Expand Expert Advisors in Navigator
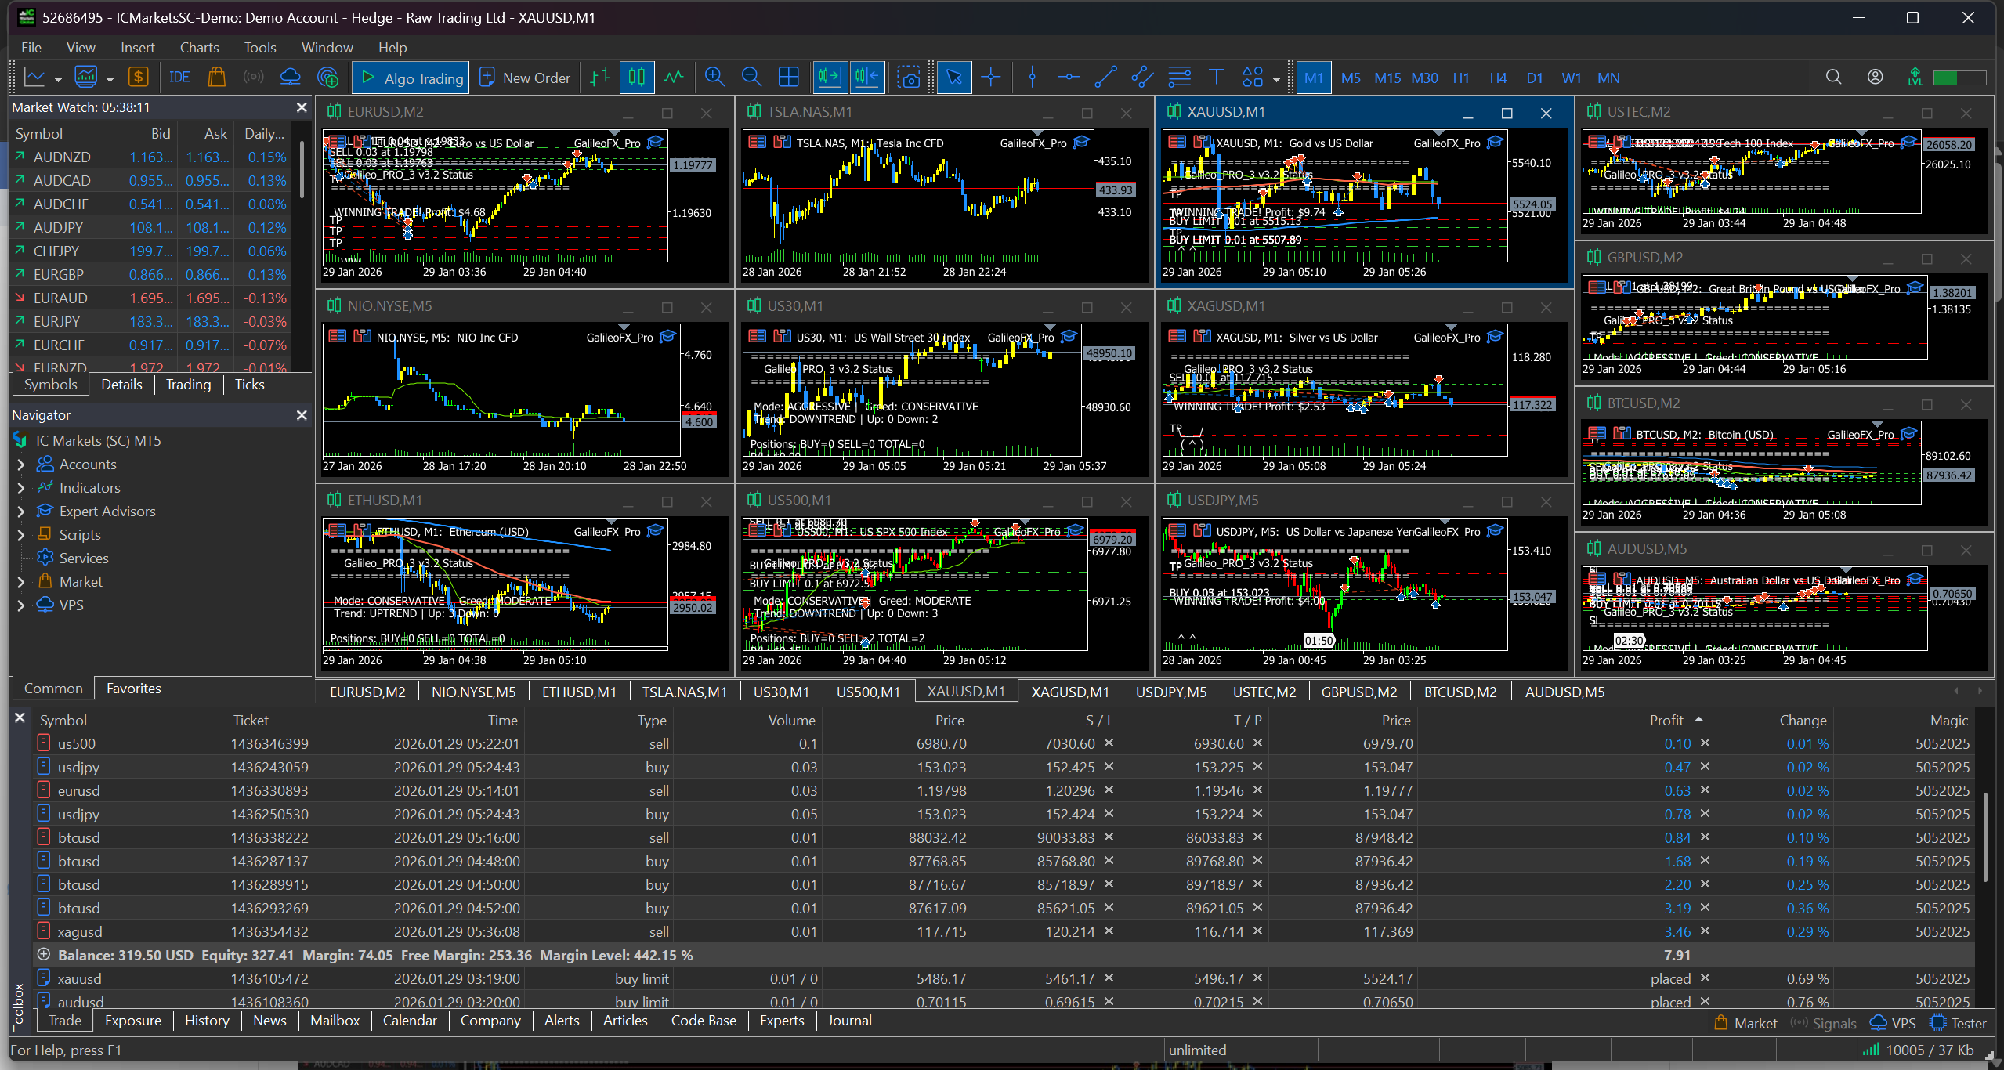The height and width of the screenshot is (1070, 2004). [x=21, y=512]
